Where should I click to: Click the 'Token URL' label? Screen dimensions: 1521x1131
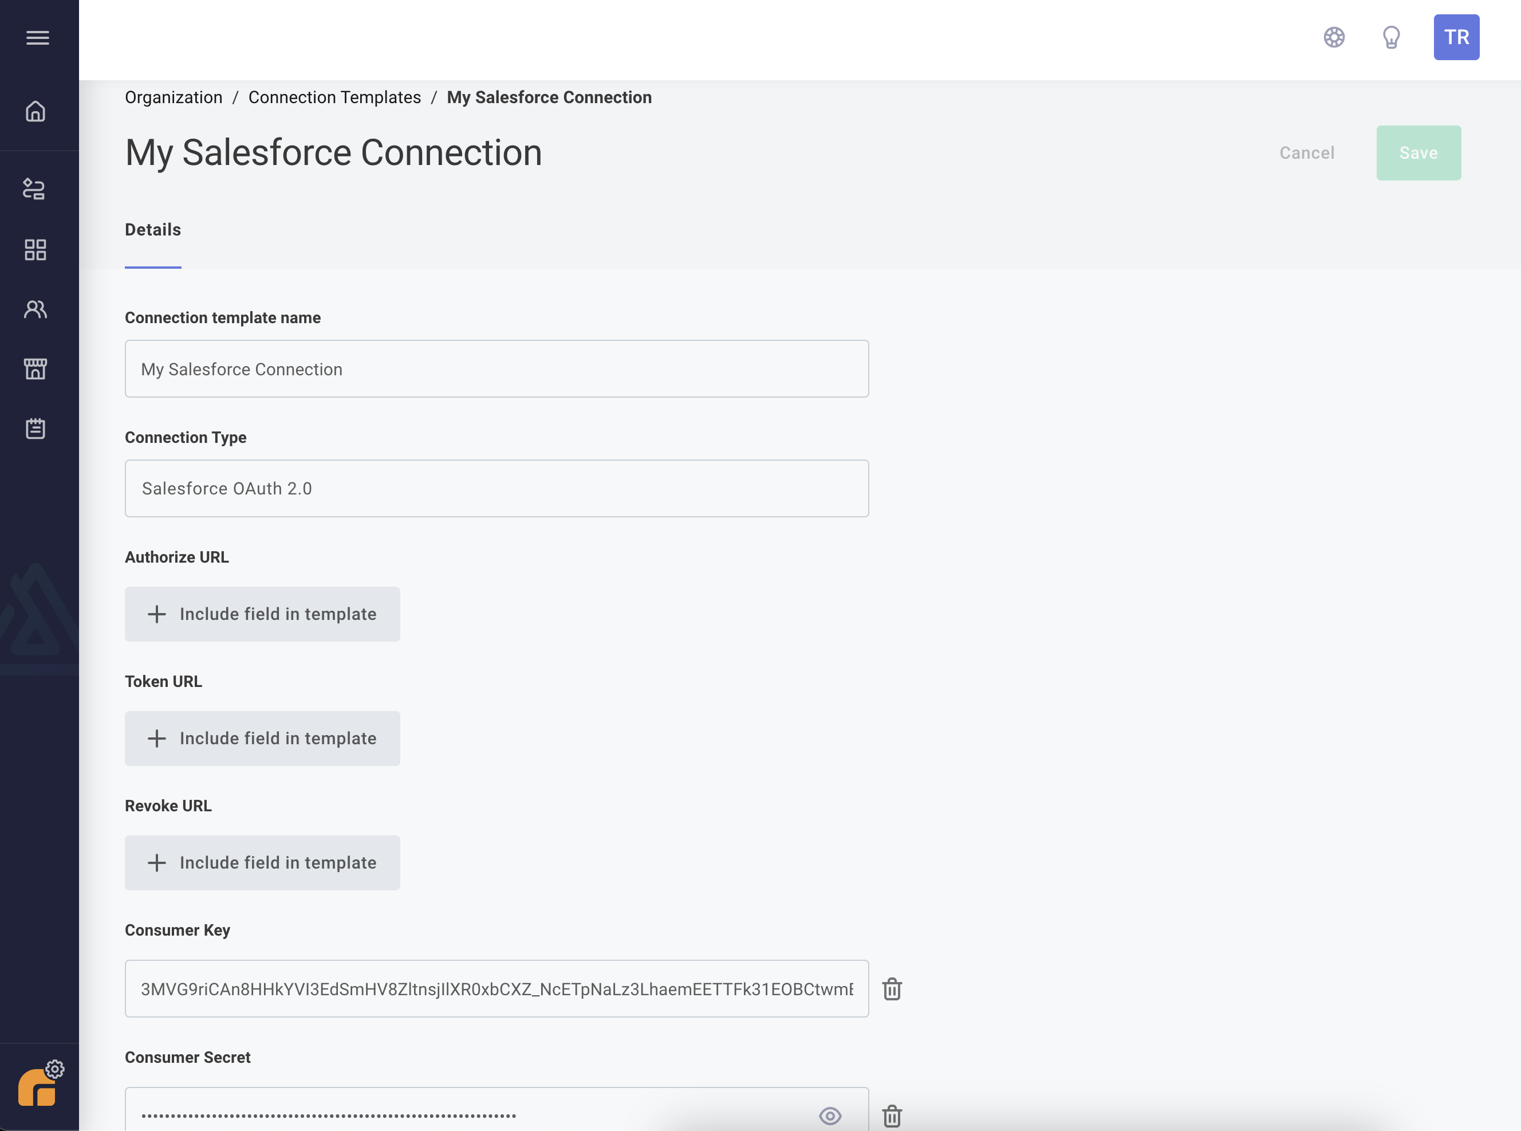(163, 681)
